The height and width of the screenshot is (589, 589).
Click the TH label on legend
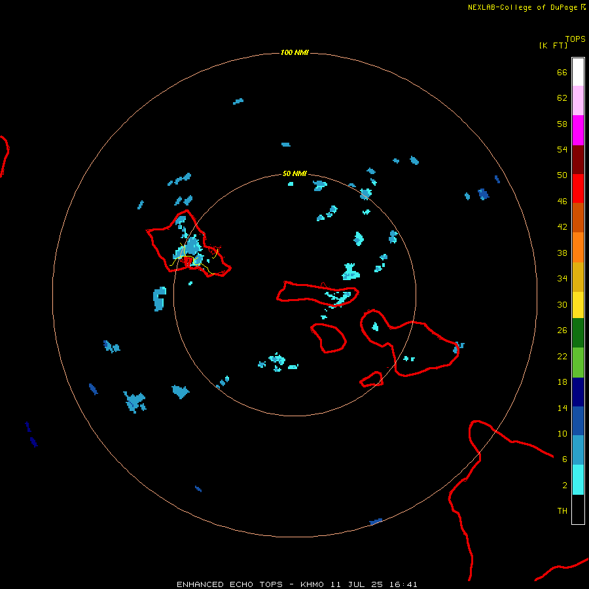coord(562,511)
